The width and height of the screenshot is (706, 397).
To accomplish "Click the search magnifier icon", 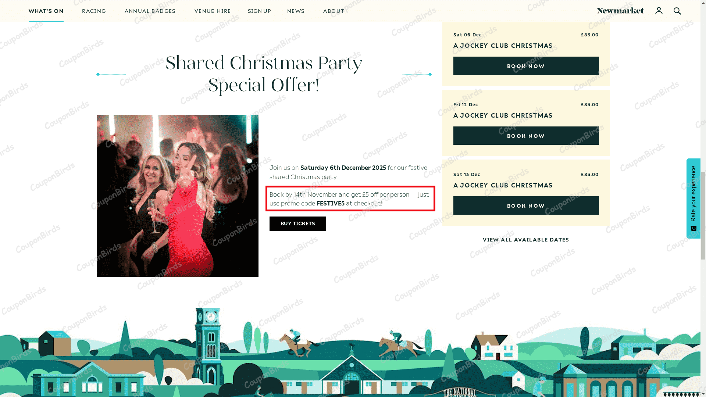I will point(677,11).
